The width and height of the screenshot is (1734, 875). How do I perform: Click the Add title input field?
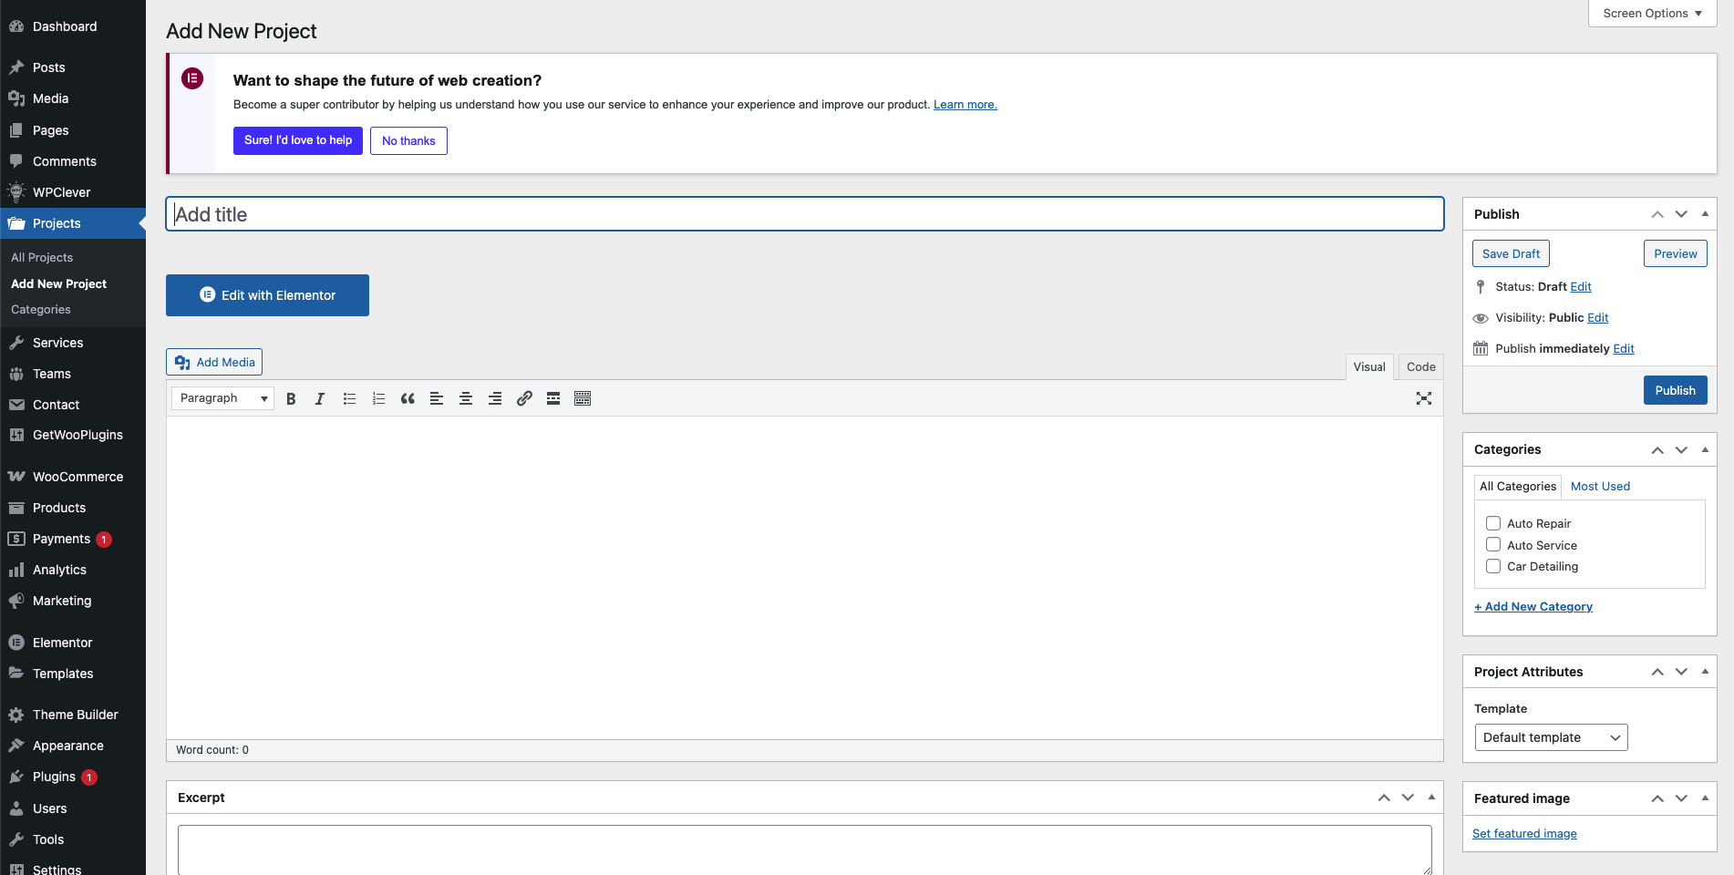click(x=804, y=214)
